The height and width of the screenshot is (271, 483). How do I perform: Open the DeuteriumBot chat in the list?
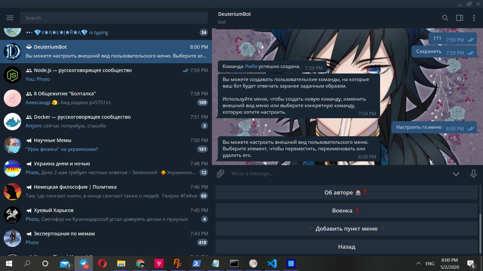click(106, 52)
